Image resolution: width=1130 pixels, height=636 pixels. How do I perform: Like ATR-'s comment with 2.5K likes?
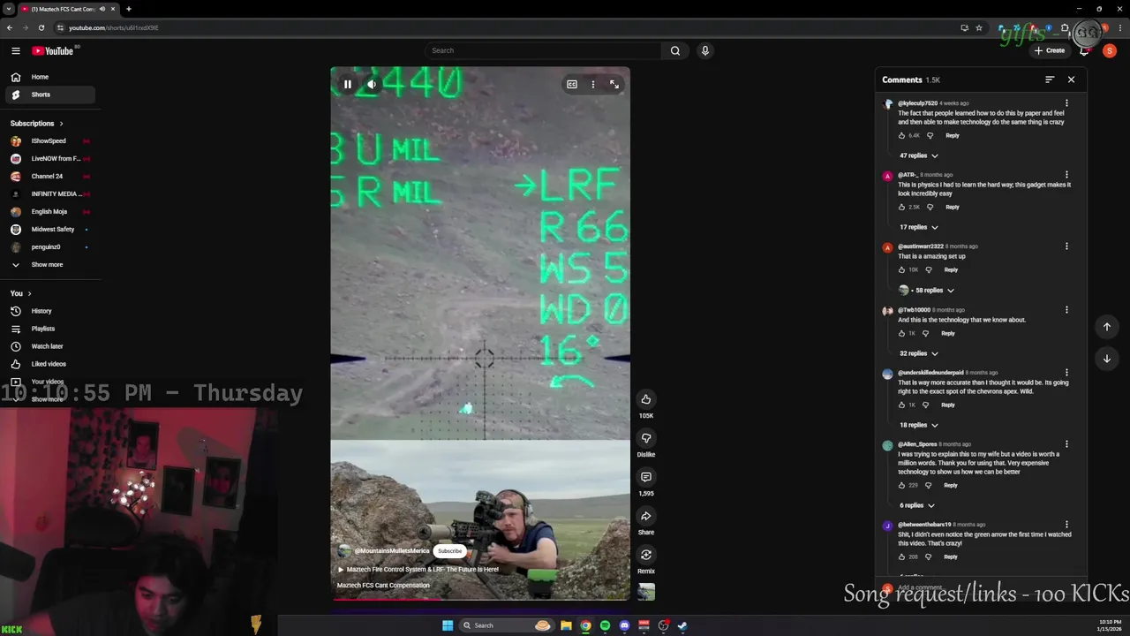(901, 207)
